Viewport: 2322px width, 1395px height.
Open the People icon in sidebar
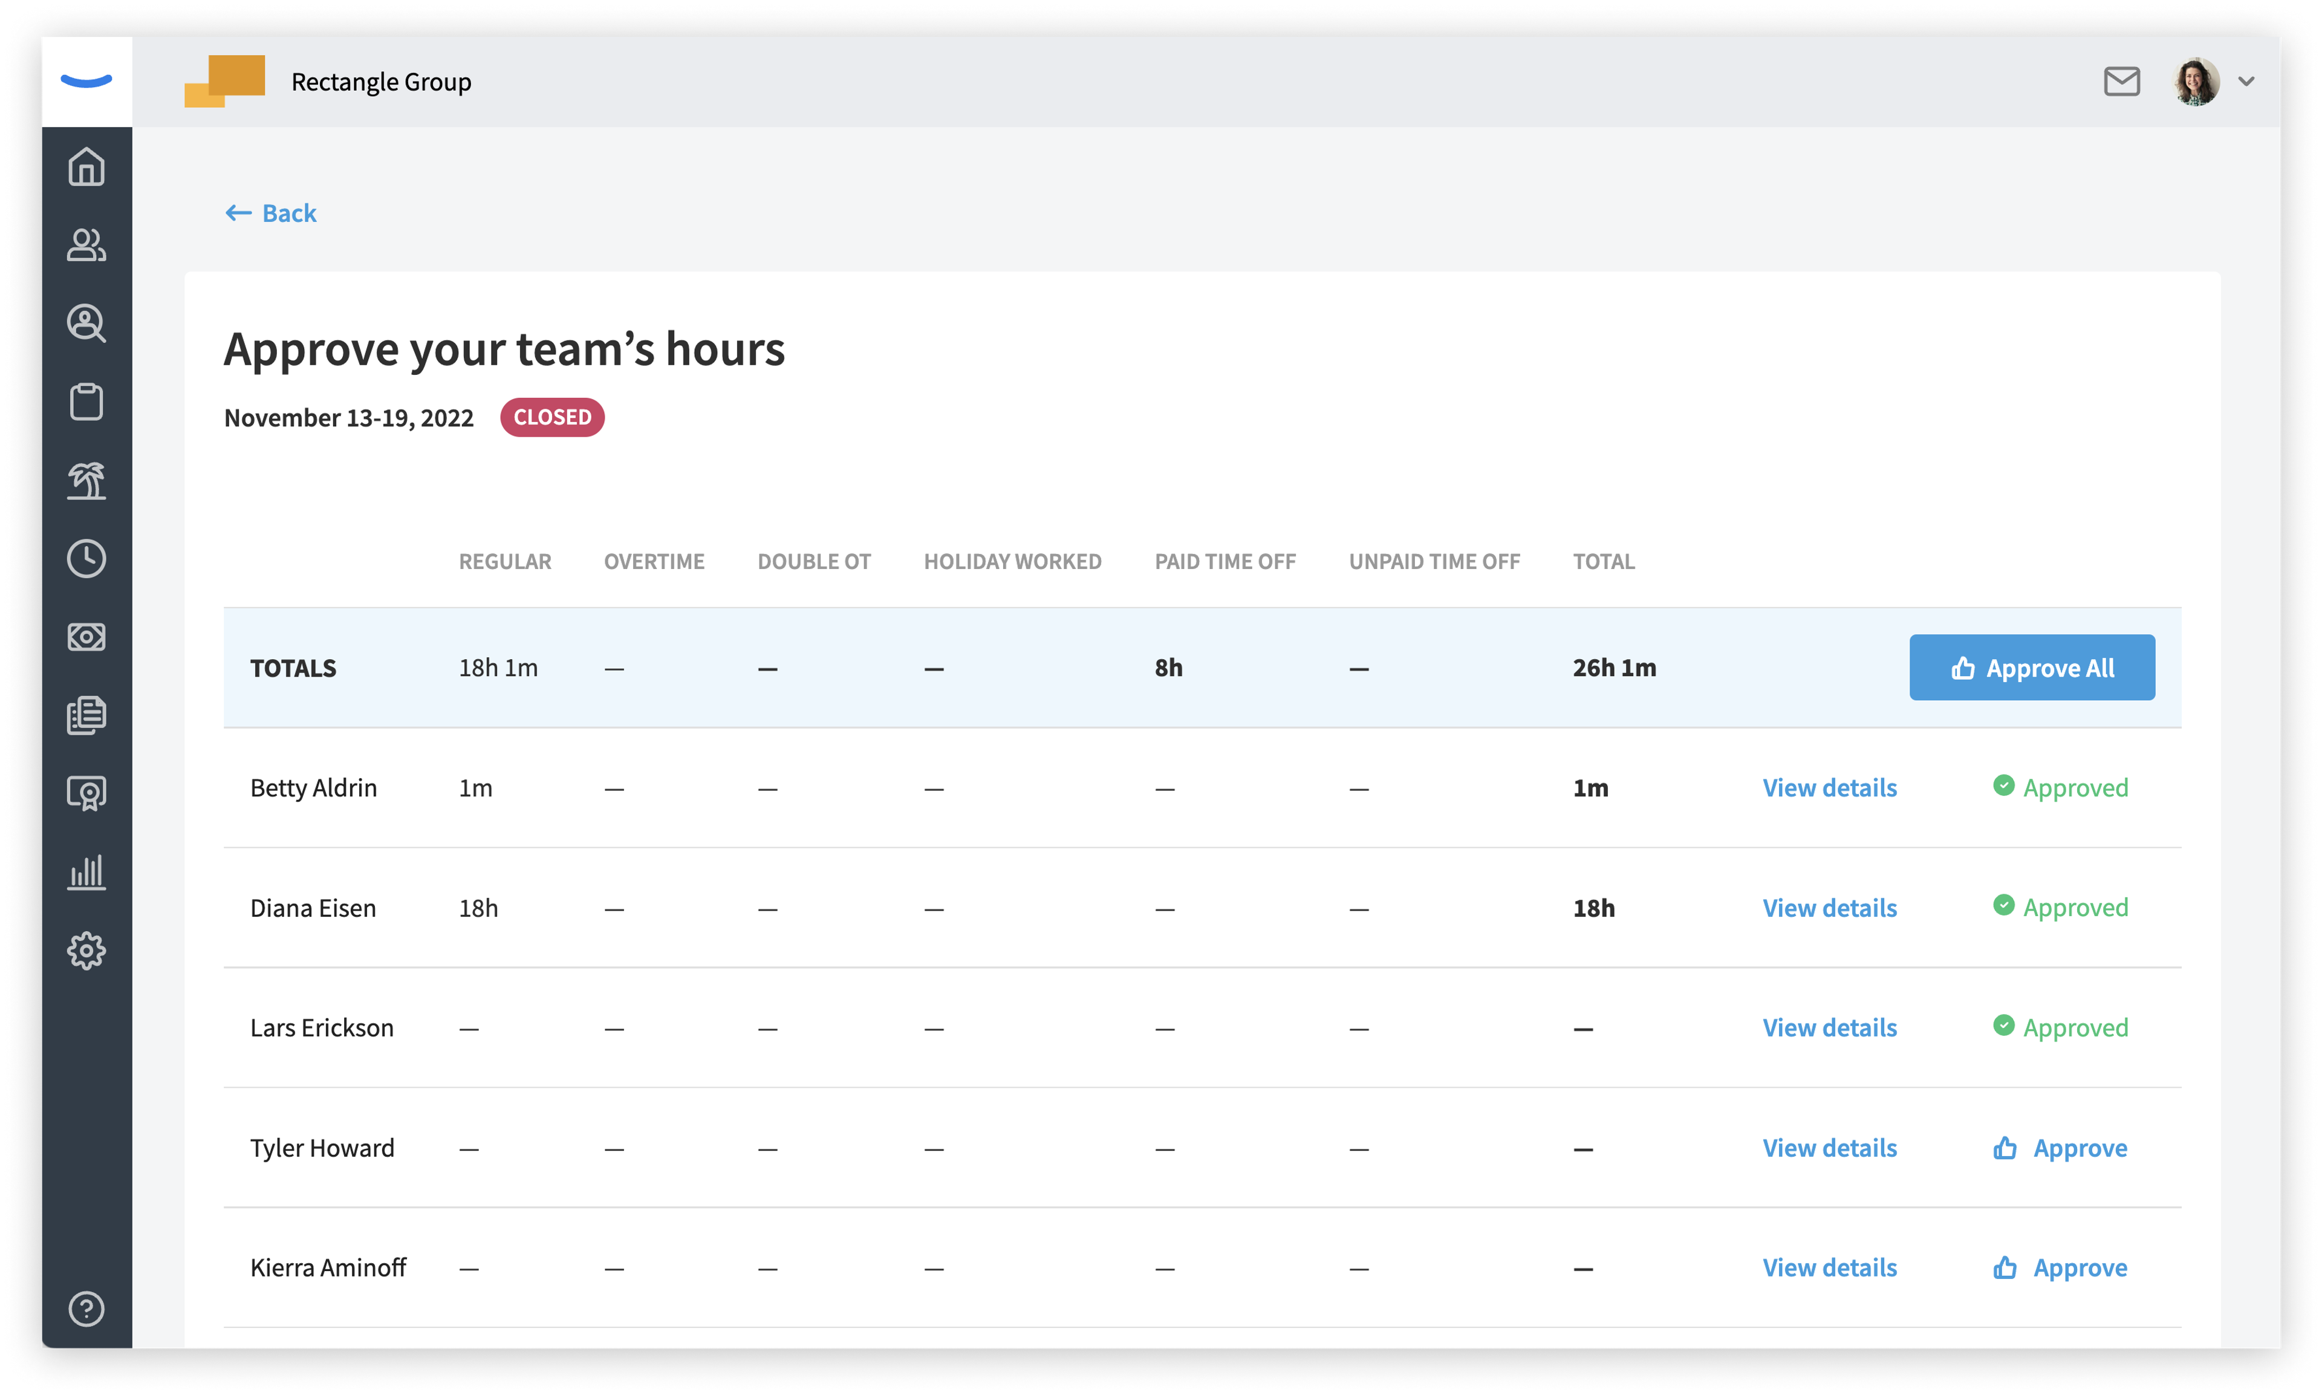pos(86,246)
